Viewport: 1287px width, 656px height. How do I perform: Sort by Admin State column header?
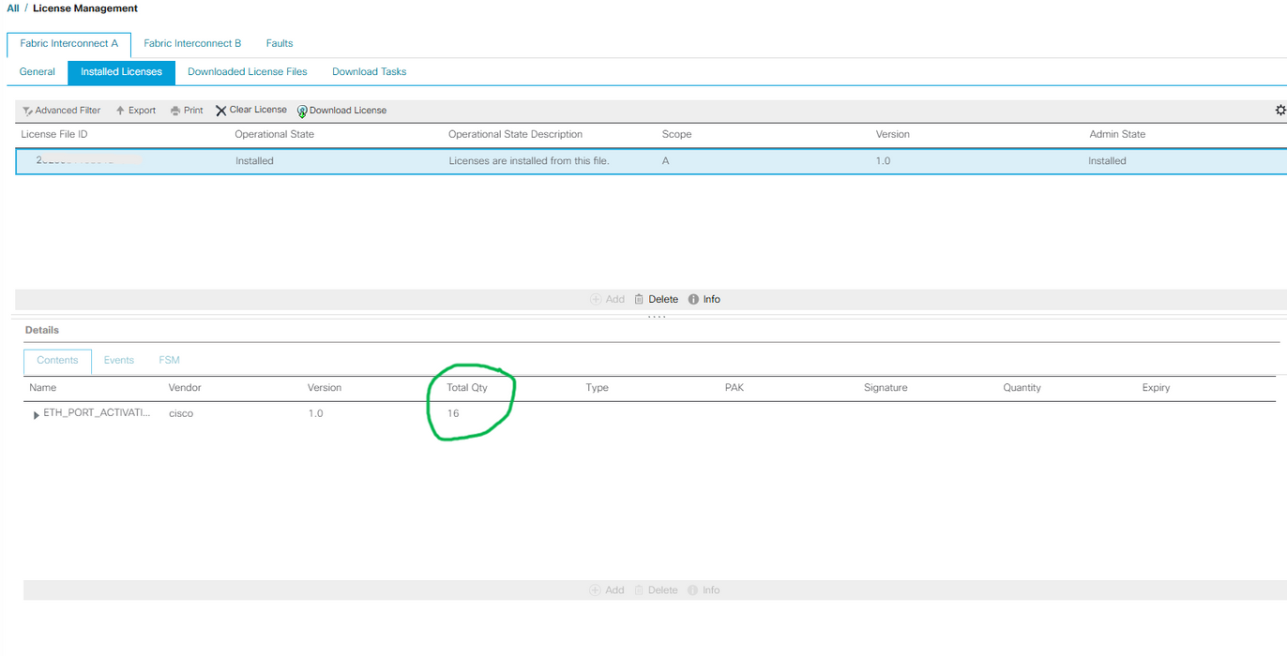[1117, 134]
